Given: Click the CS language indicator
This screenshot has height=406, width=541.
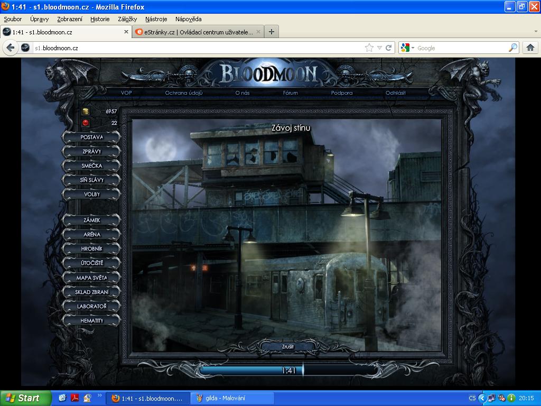Looking at the screenshot, I should [472, 398].
